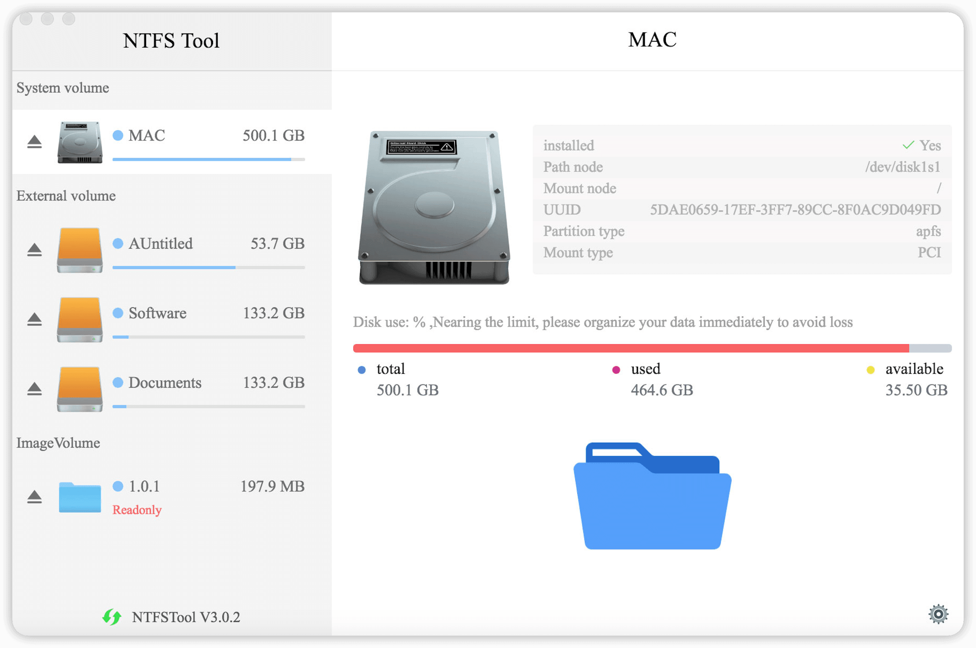Click the Documents orange drive icon
The image size is (976, 648).
coord(80,389)
